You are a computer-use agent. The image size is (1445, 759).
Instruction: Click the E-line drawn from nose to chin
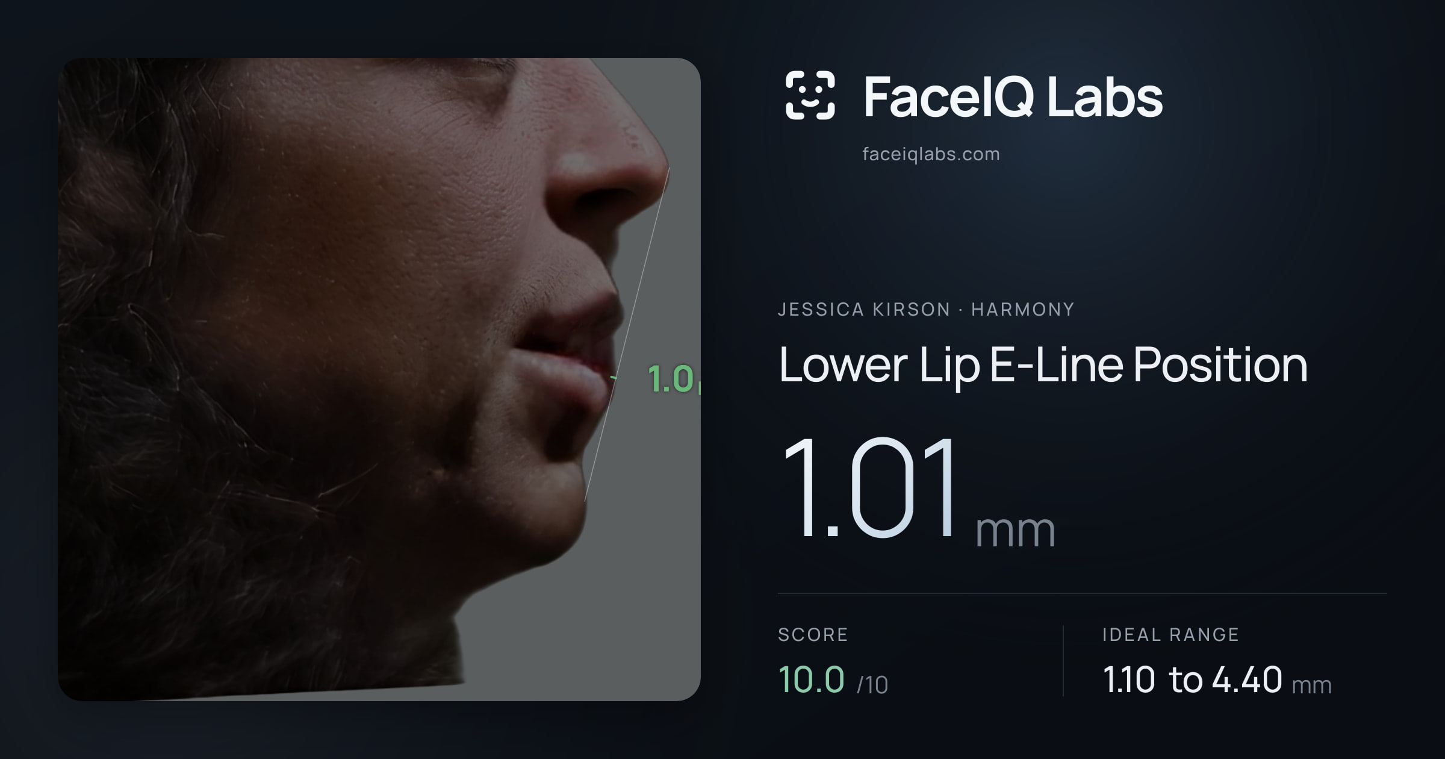627,334
